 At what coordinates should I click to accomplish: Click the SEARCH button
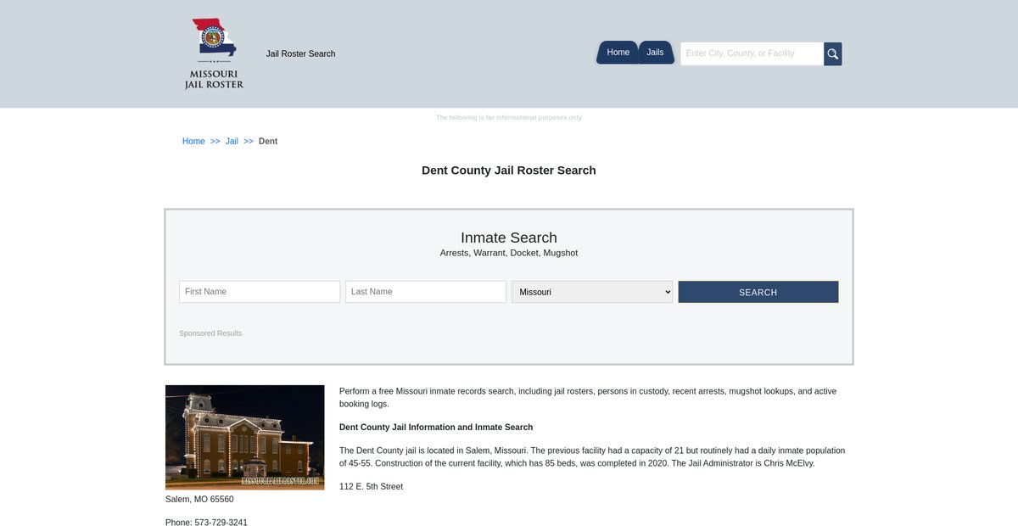pos(758,292)
